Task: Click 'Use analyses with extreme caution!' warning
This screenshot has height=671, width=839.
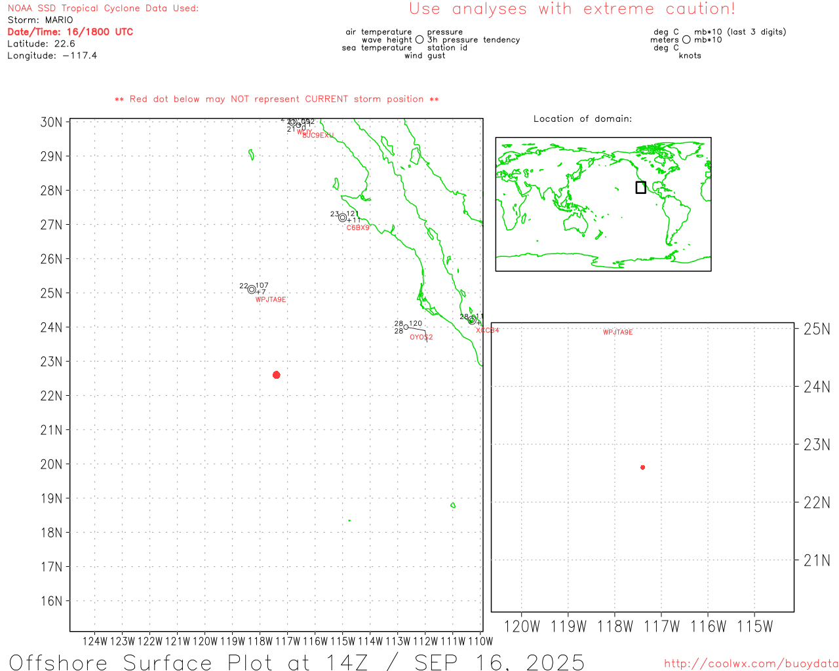Action: [x=572, y=9]
